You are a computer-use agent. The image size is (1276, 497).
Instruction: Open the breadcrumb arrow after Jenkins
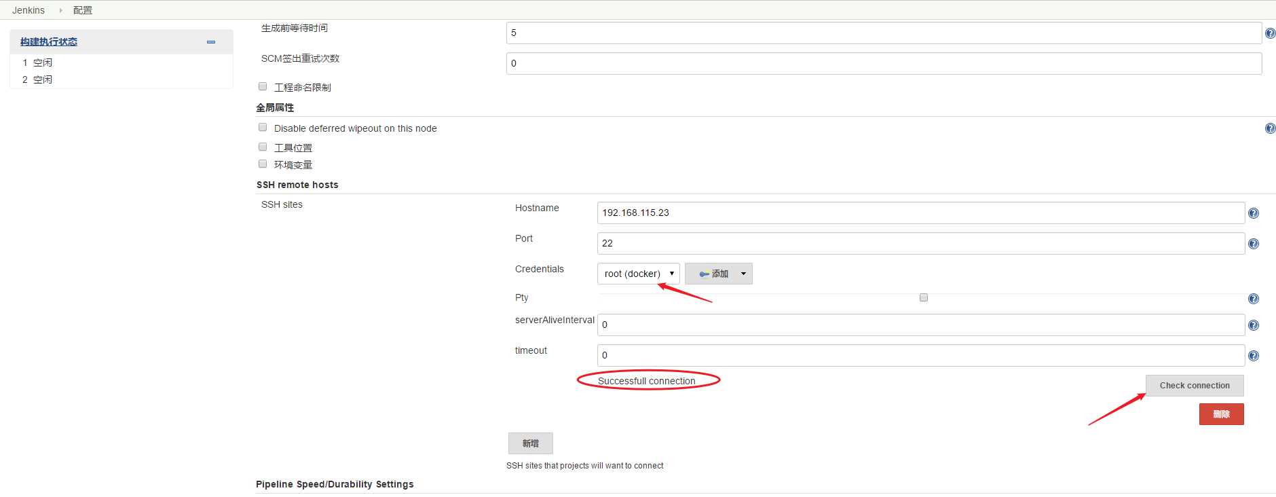(x=60, y=10)
